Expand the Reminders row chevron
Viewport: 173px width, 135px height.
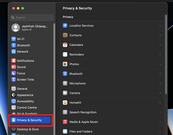pos(160,55)
